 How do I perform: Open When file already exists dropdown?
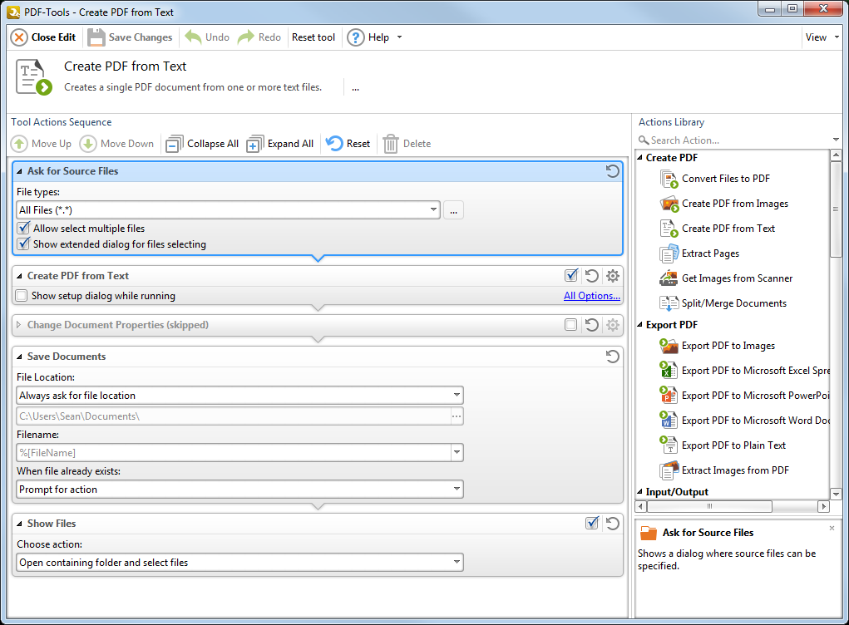coord(457,490)
